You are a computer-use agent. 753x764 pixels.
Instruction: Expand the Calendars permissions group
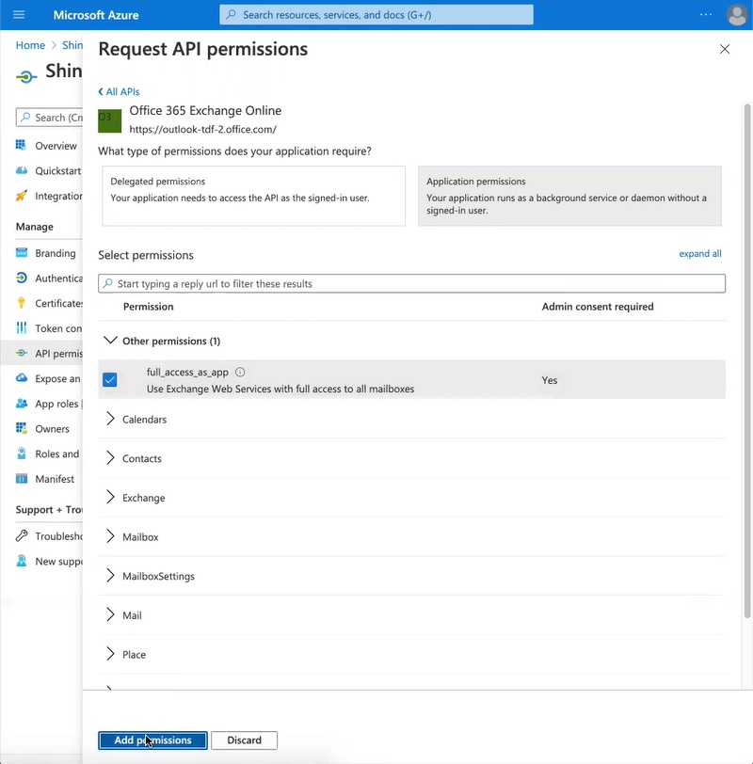tap(111, 419)
